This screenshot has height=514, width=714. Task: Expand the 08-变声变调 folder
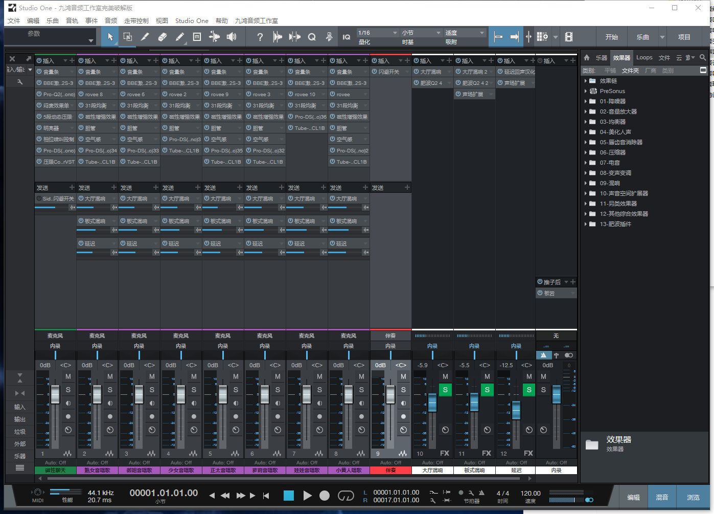[x=586, y=173]
